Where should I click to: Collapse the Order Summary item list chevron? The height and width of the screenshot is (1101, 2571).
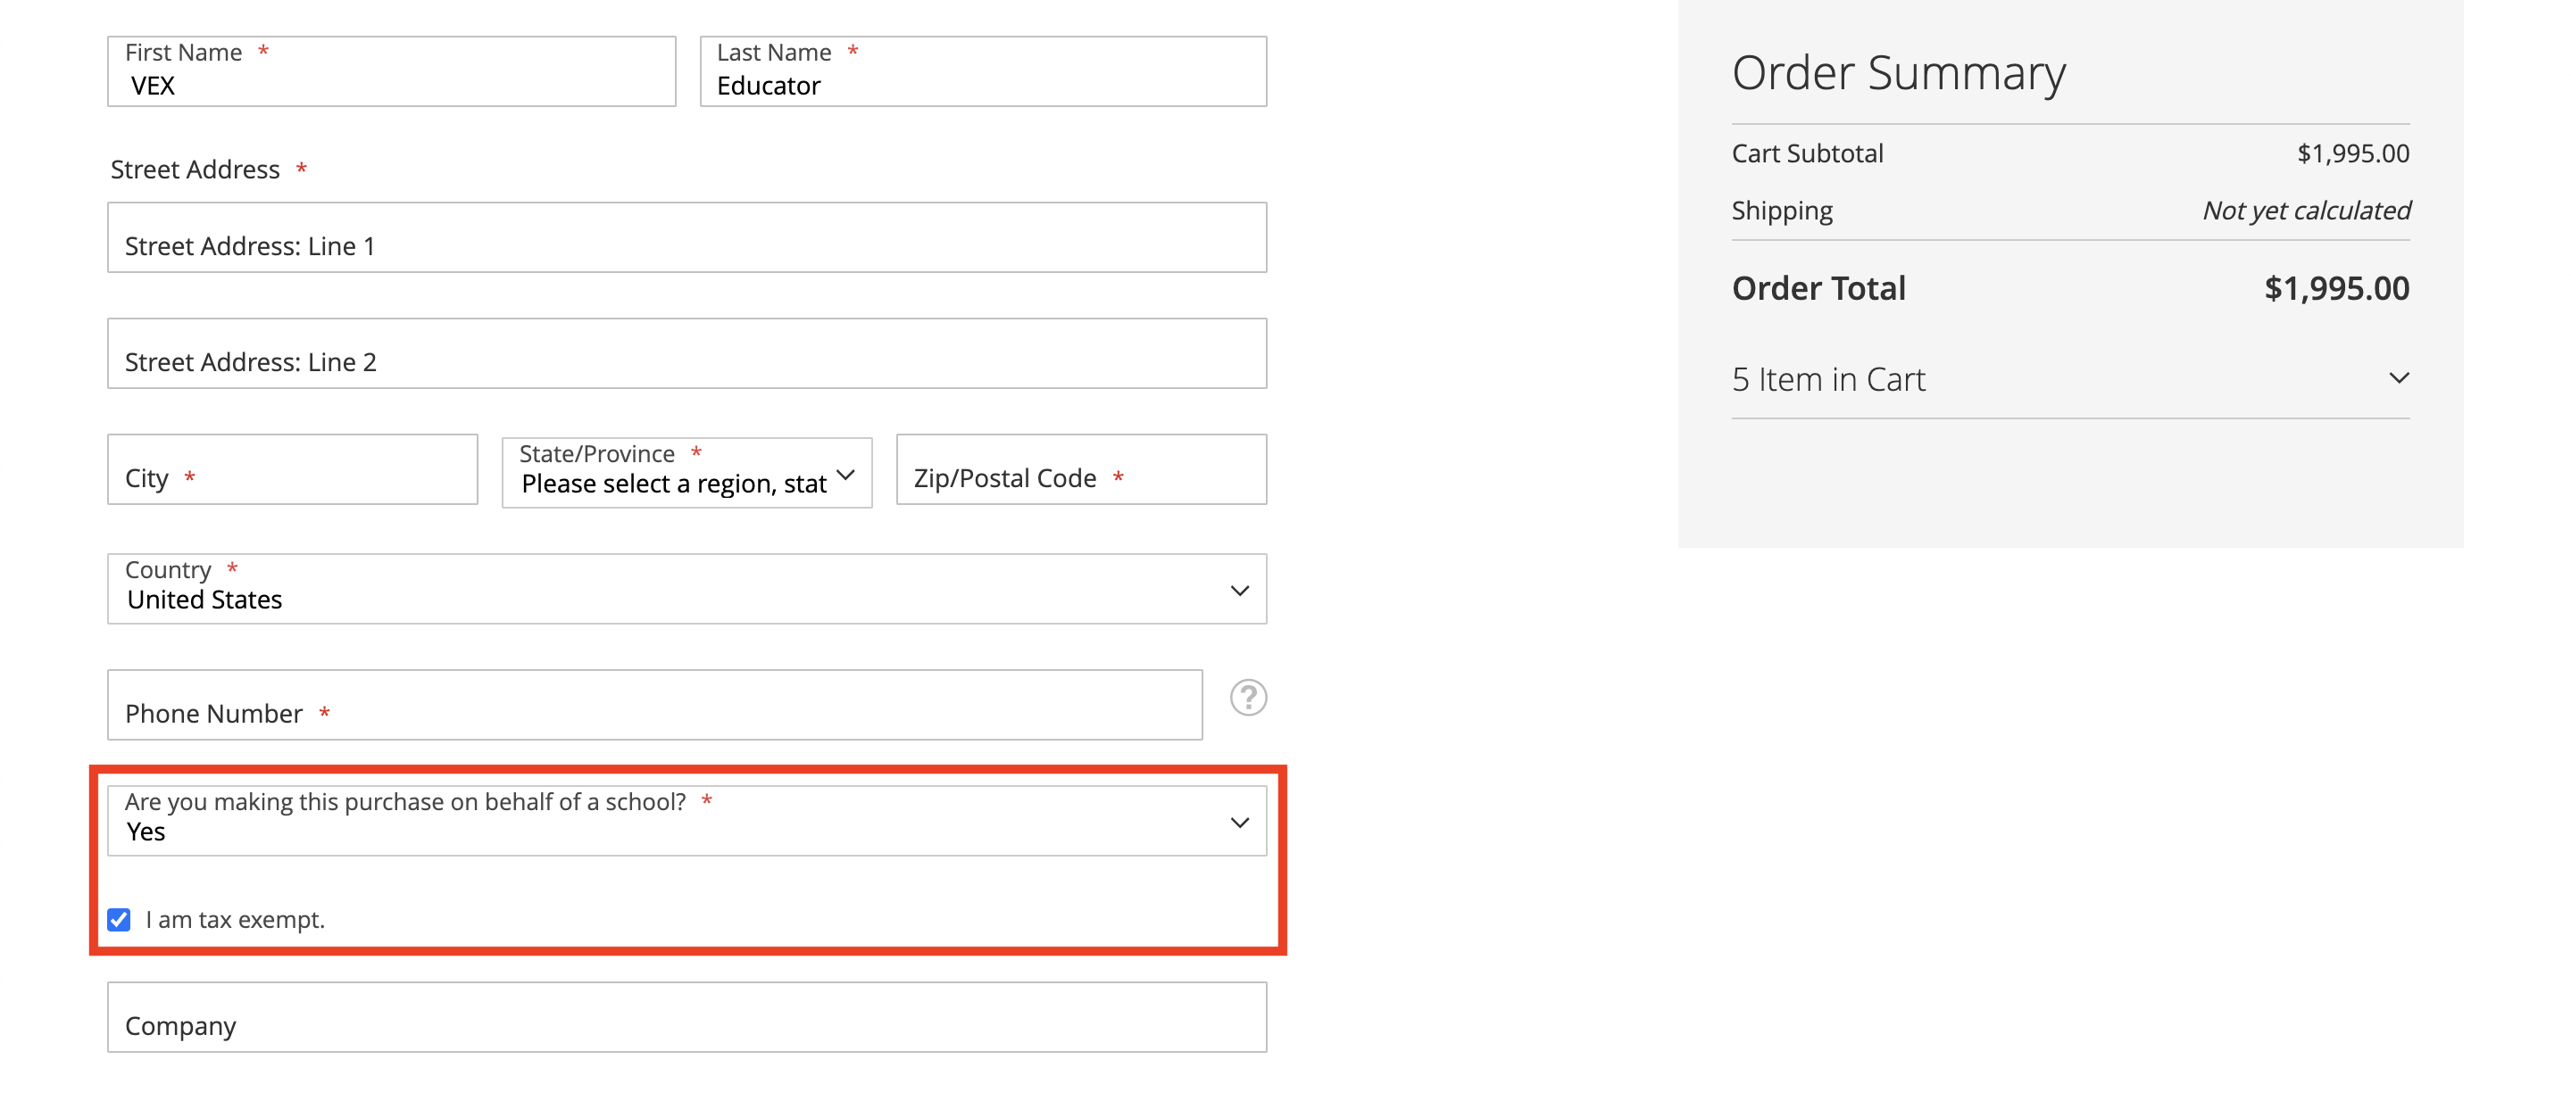point(2399,378)
